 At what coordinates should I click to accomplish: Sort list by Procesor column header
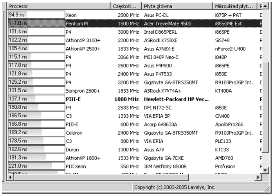pos(55,6)
